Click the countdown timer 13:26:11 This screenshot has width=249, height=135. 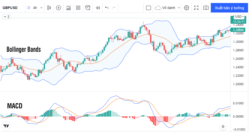[x=239, y=22]
